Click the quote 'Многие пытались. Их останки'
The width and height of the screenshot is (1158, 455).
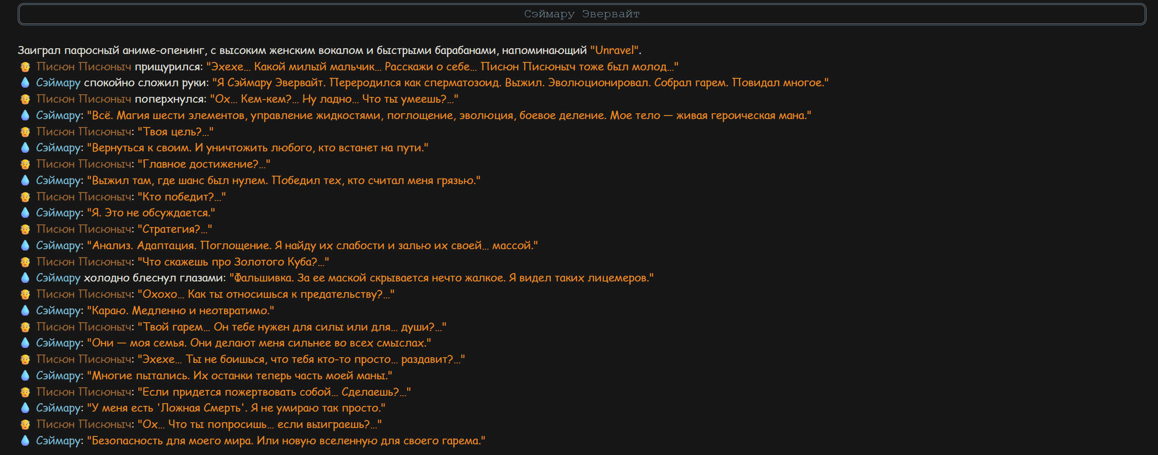(x=239, y=376)
